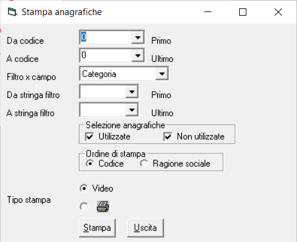Click the Da stringa filtro text box
This screenshot has width=297, height=242.
(x=103, y=92)
